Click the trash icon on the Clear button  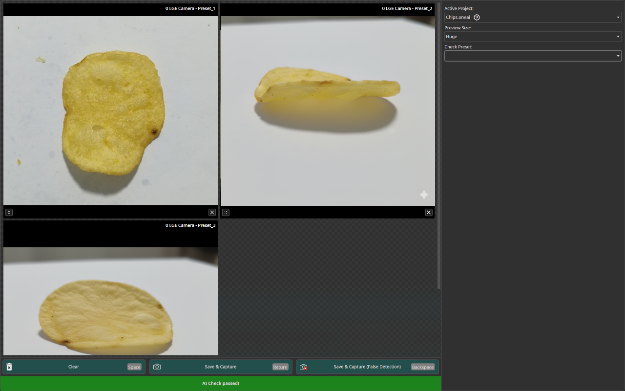coord(9,367)
